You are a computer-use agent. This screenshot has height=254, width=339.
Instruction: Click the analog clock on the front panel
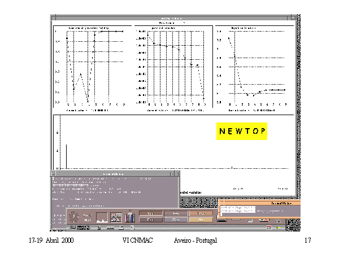click(x=73, y=217)
